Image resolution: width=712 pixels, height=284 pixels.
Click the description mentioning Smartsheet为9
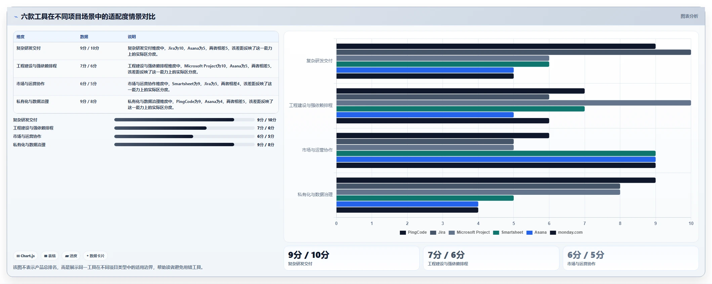pos(200,87)
